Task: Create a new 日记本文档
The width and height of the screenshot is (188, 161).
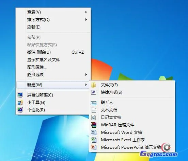Action: point(132,118)
